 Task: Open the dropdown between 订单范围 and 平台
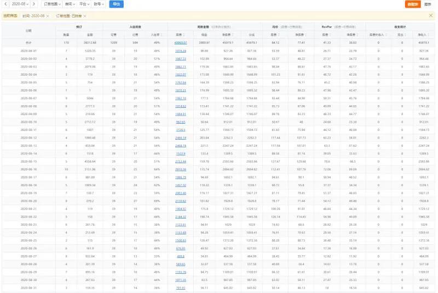(x=70, y=4)
